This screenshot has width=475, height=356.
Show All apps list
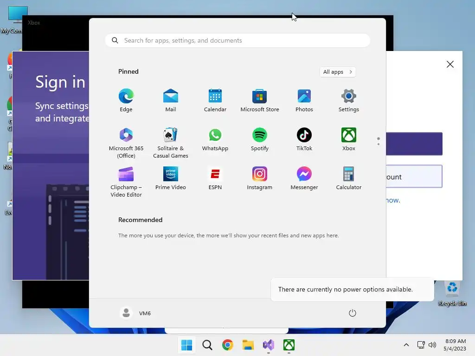[x=338, y=72]
